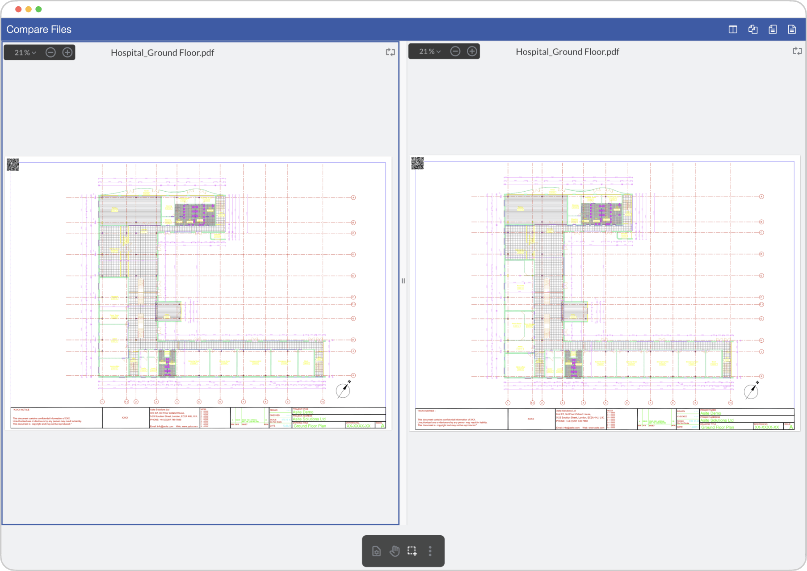Viewport: 807px width, 571px height.
Task: Close the window with the red button
Action: 18,9
